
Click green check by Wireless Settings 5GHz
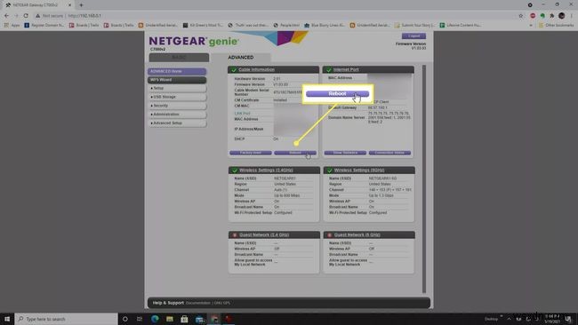330,170
